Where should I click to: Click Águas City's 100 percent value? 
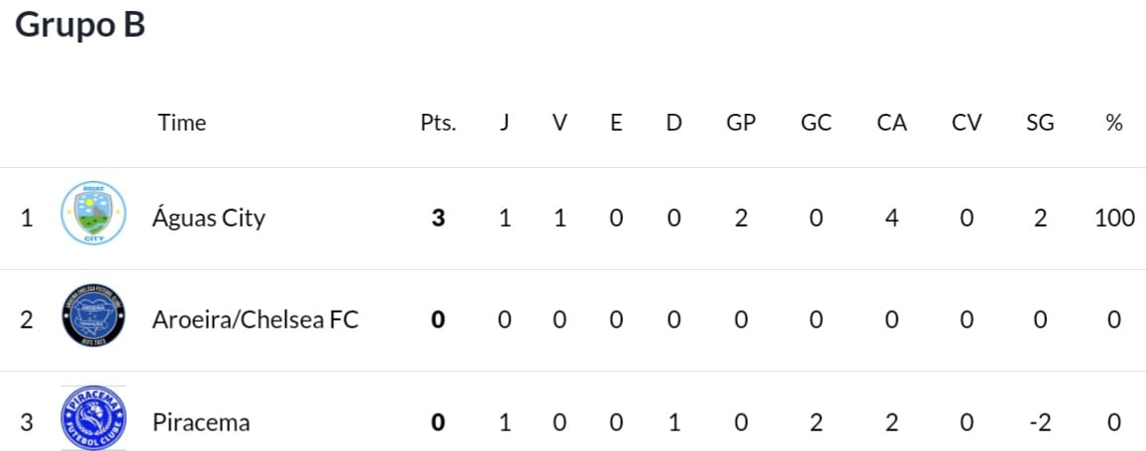point(1114,218)
